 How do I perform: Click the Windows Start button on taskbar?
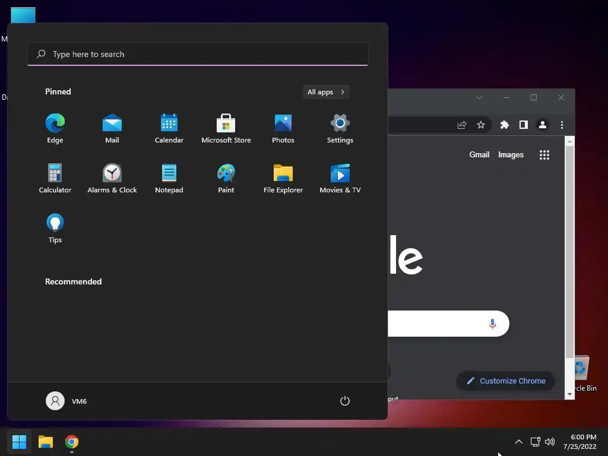pos(19,442)
